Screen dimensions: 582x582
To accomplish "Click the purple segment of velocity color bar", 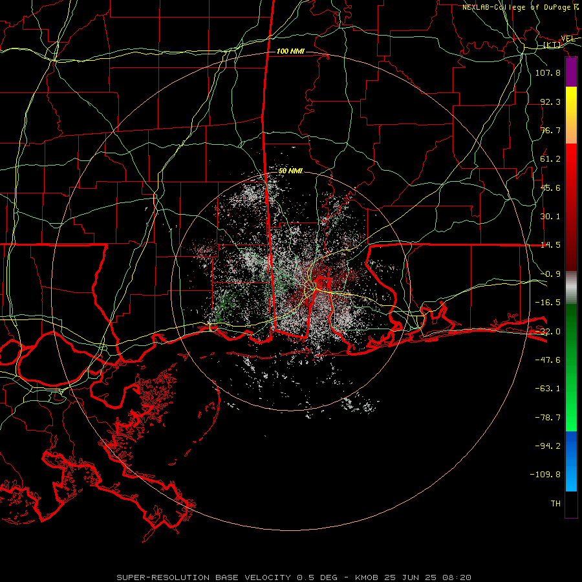I will (571, 72).
